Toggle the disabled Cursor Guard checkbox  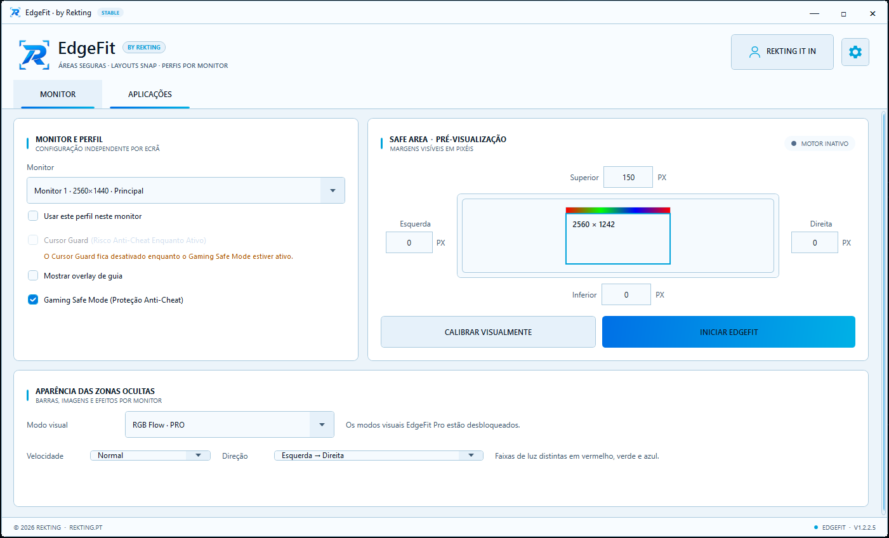[x=33, y=240]
